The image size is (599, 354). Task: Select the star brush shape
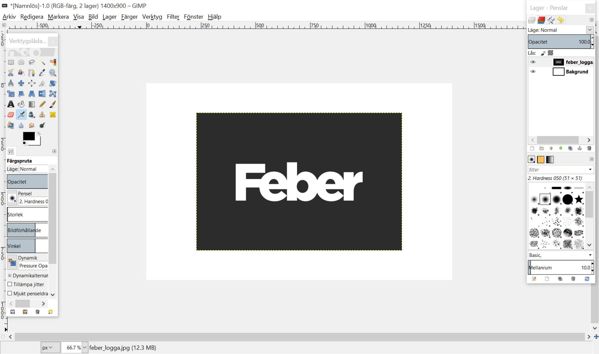tap(579, 199)
